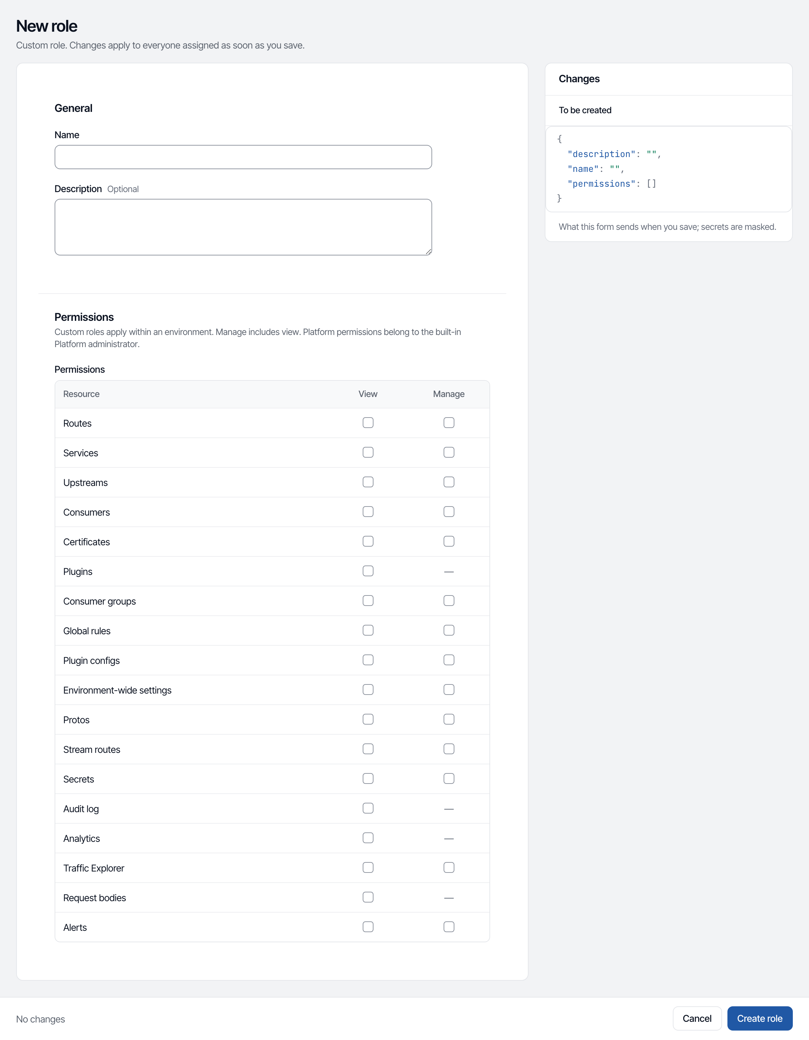Check Stream routes View
Screen dimensions: 809x1040
click(x=368, y=749)
